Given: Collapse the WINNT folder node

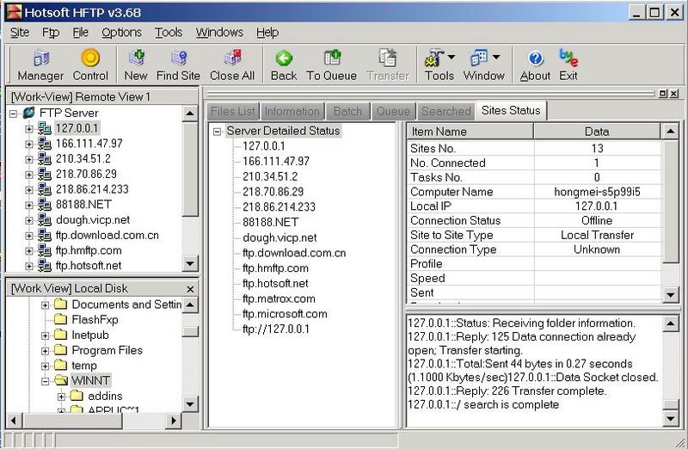Looking at the screenshot, I should tap(46, 381).
